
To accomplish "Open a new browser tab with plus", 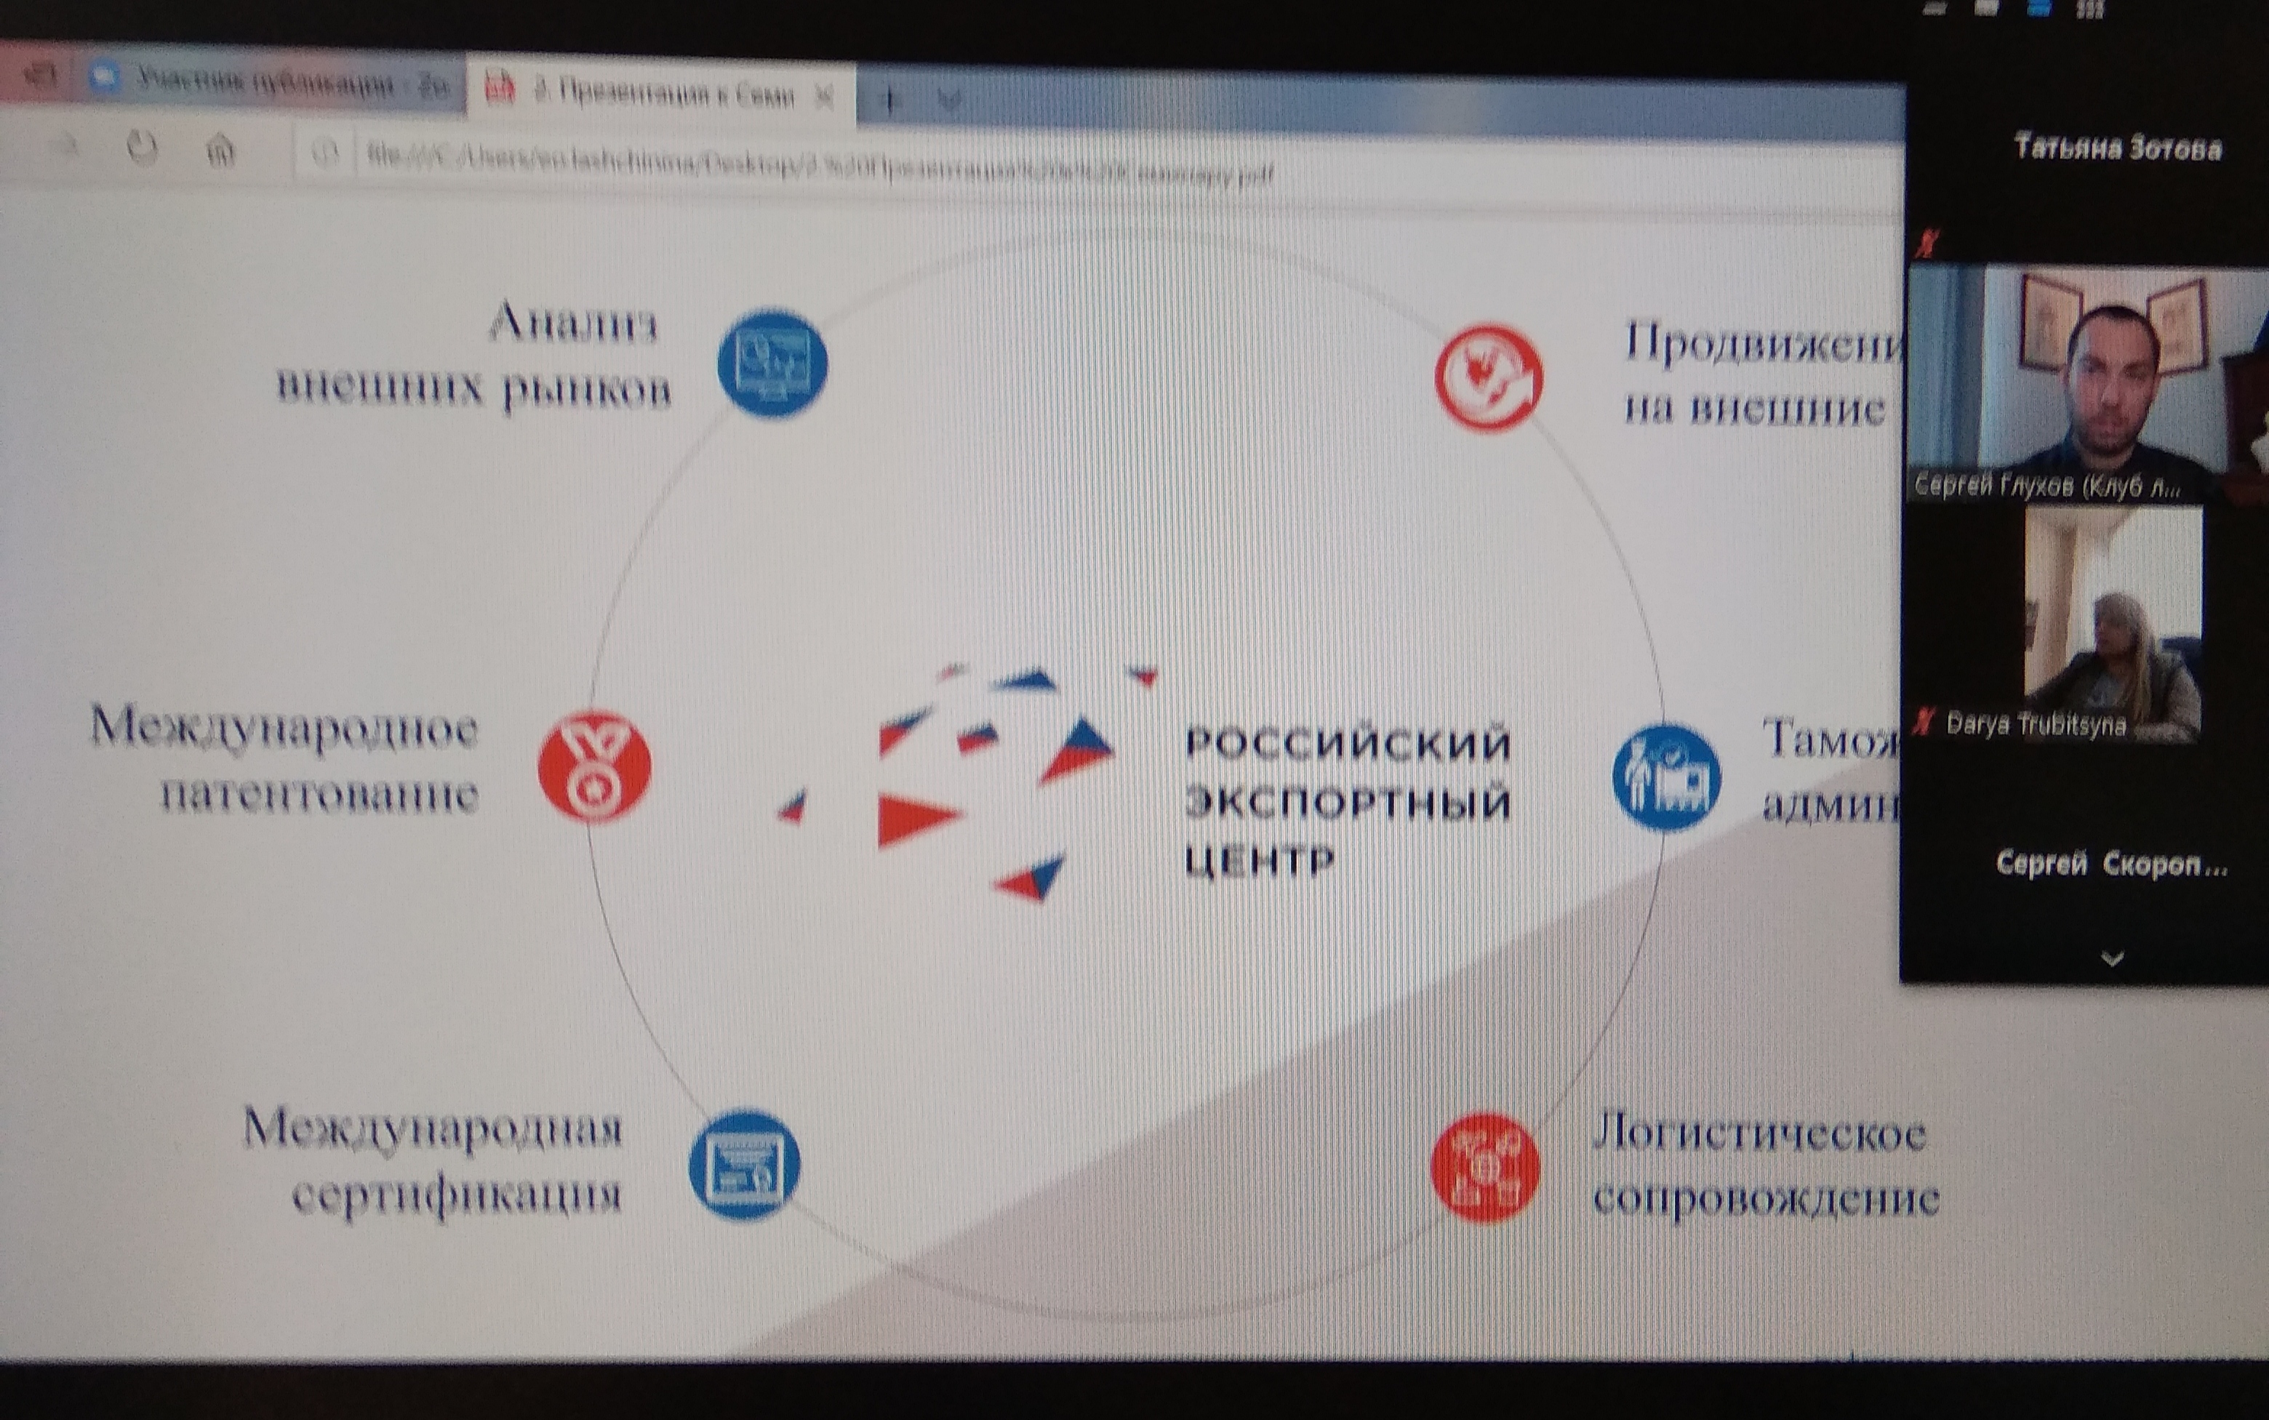I will (x=889, y=100).
